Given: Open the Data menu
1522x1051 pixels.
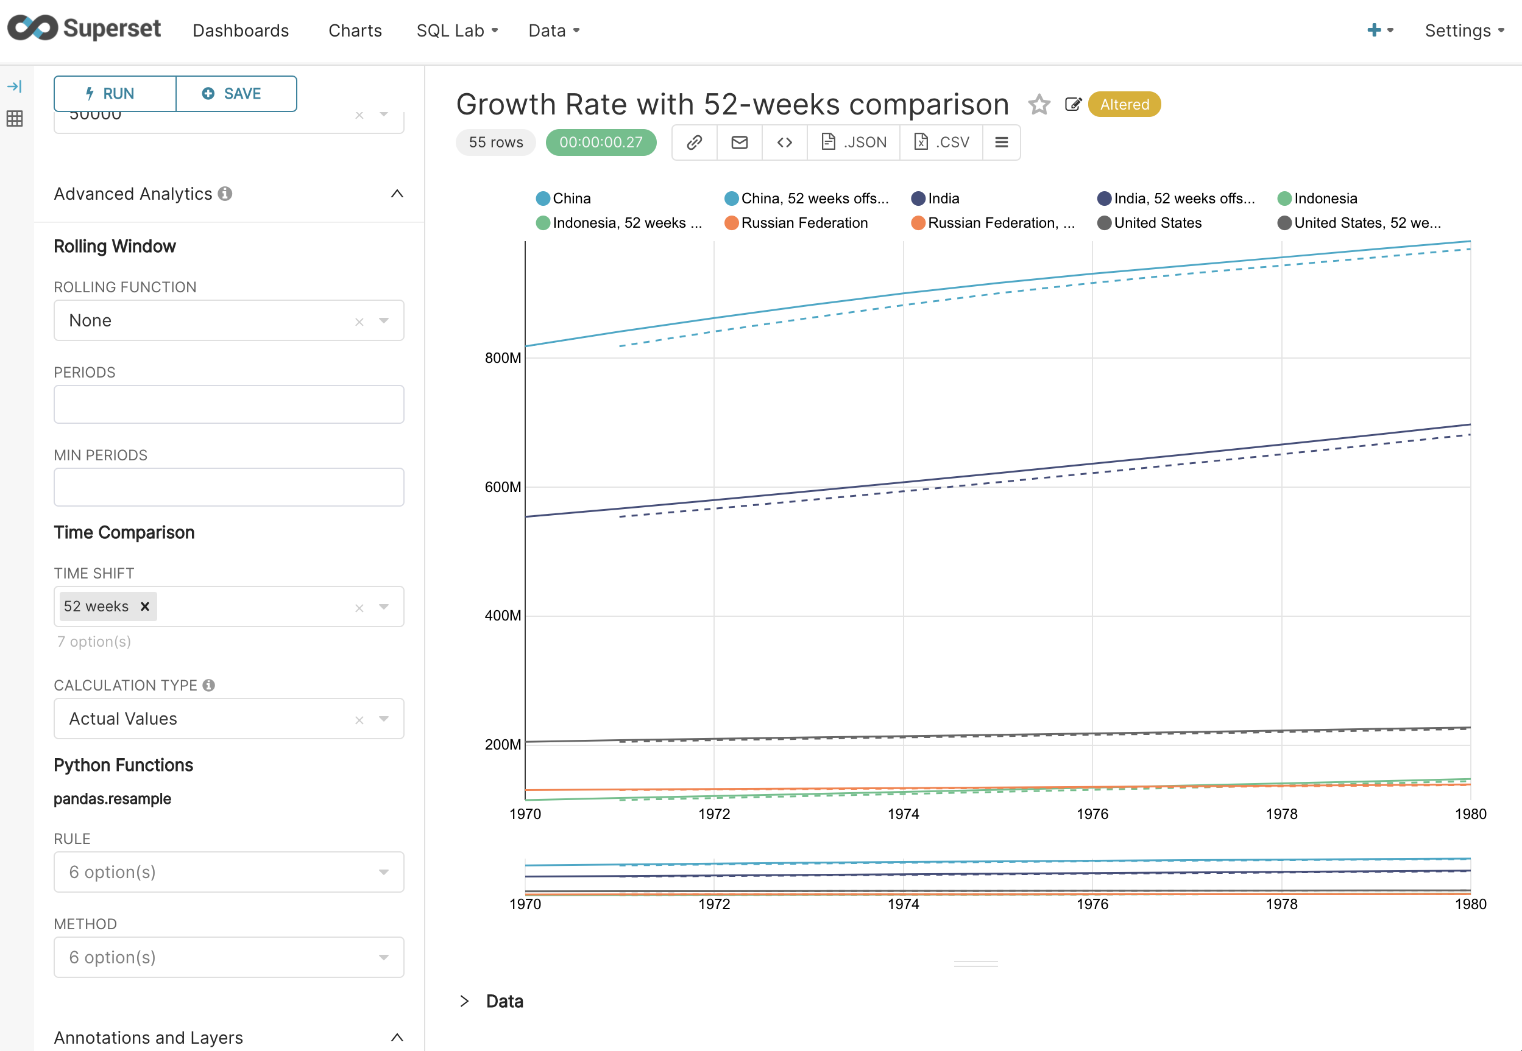Looking at the screenshot, I should 554,30.
